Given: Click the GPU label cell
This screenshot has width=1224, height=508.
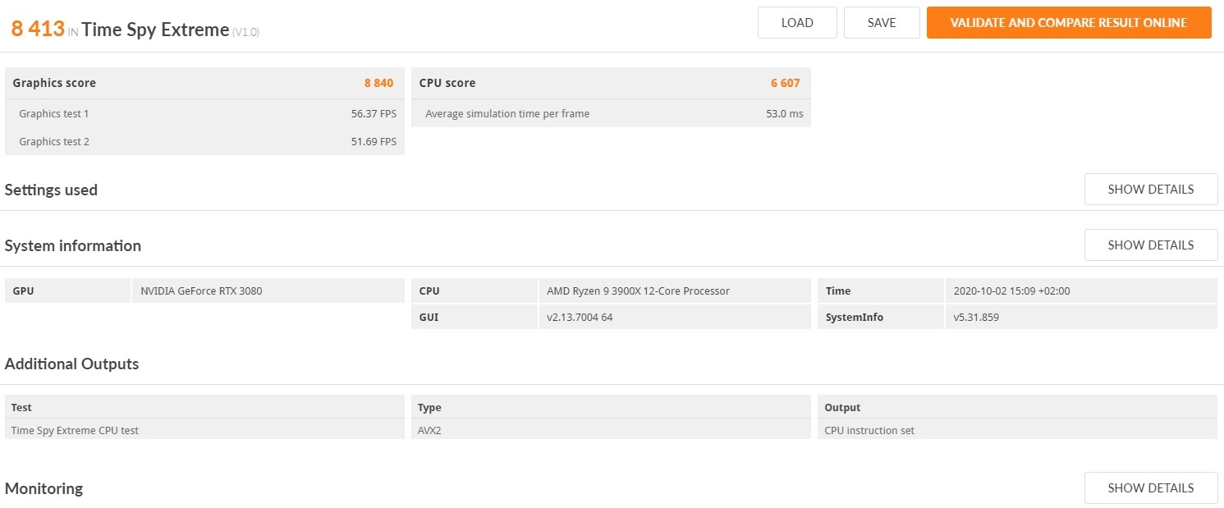Looking at the screenshot, I should [67, 291].
